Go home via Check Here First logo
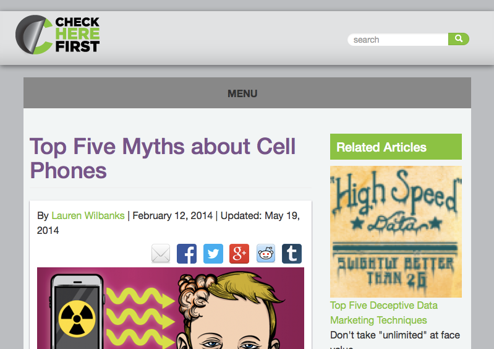Viewport: 494px width, 349px height. click(x=57, y=35)
